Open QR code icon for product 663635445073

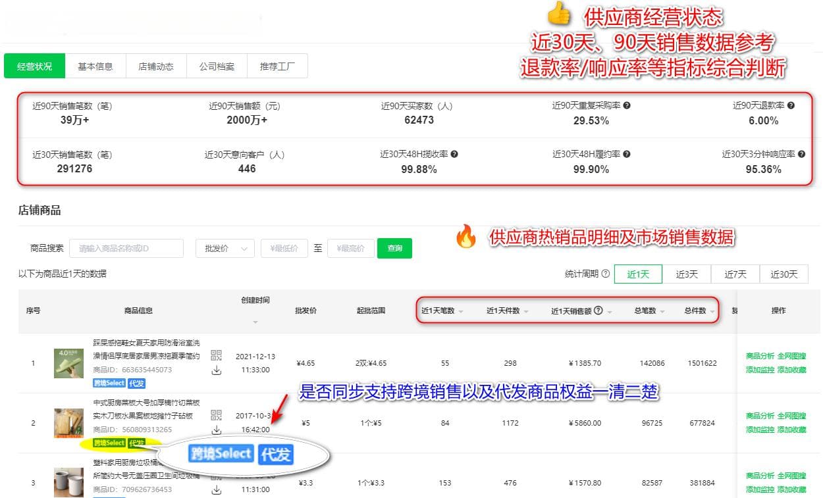(217, 355)
